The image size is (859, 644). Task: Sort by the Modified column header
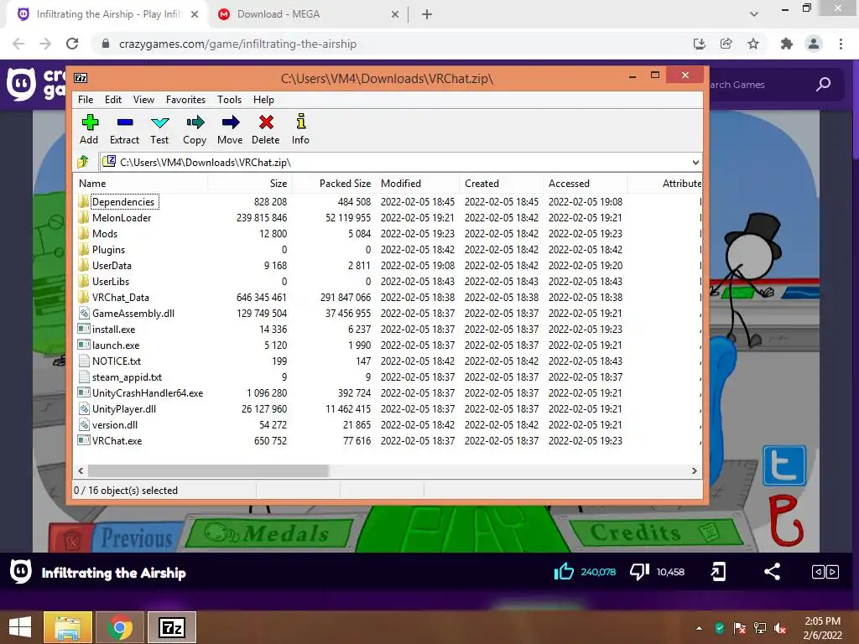click(x=418, y=184)
